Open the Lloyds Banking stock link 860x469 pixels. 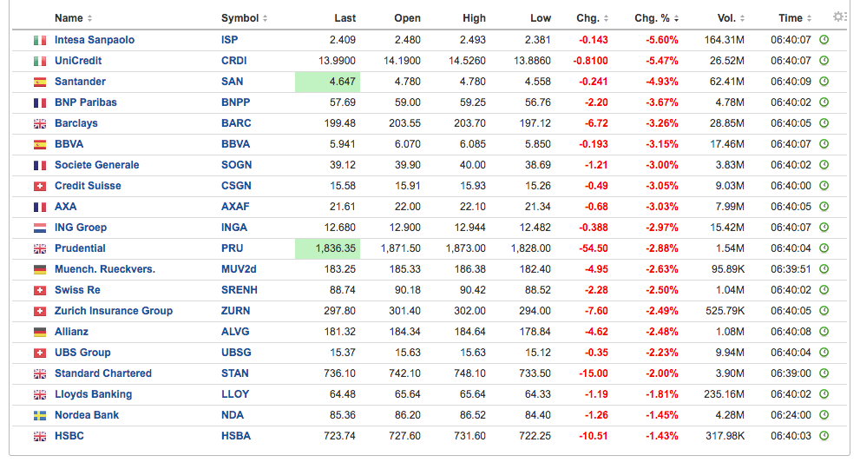[x=93, y=394]
